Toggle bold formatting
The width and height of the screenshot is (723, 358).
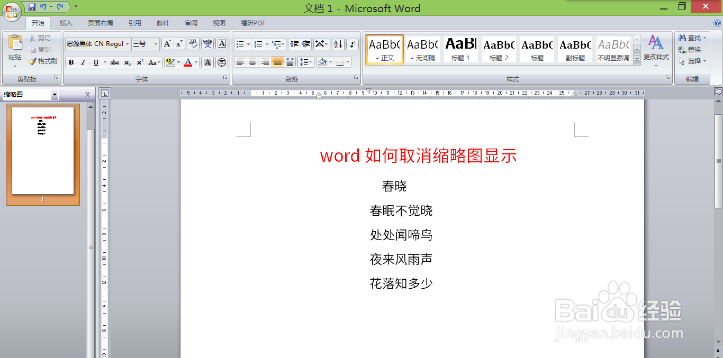tap(71, 62)
